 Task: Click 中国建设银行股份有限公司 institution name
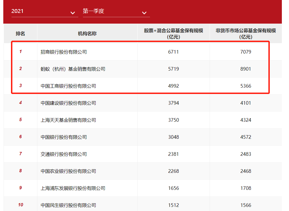pyautogui.click(x=68, y=103)
